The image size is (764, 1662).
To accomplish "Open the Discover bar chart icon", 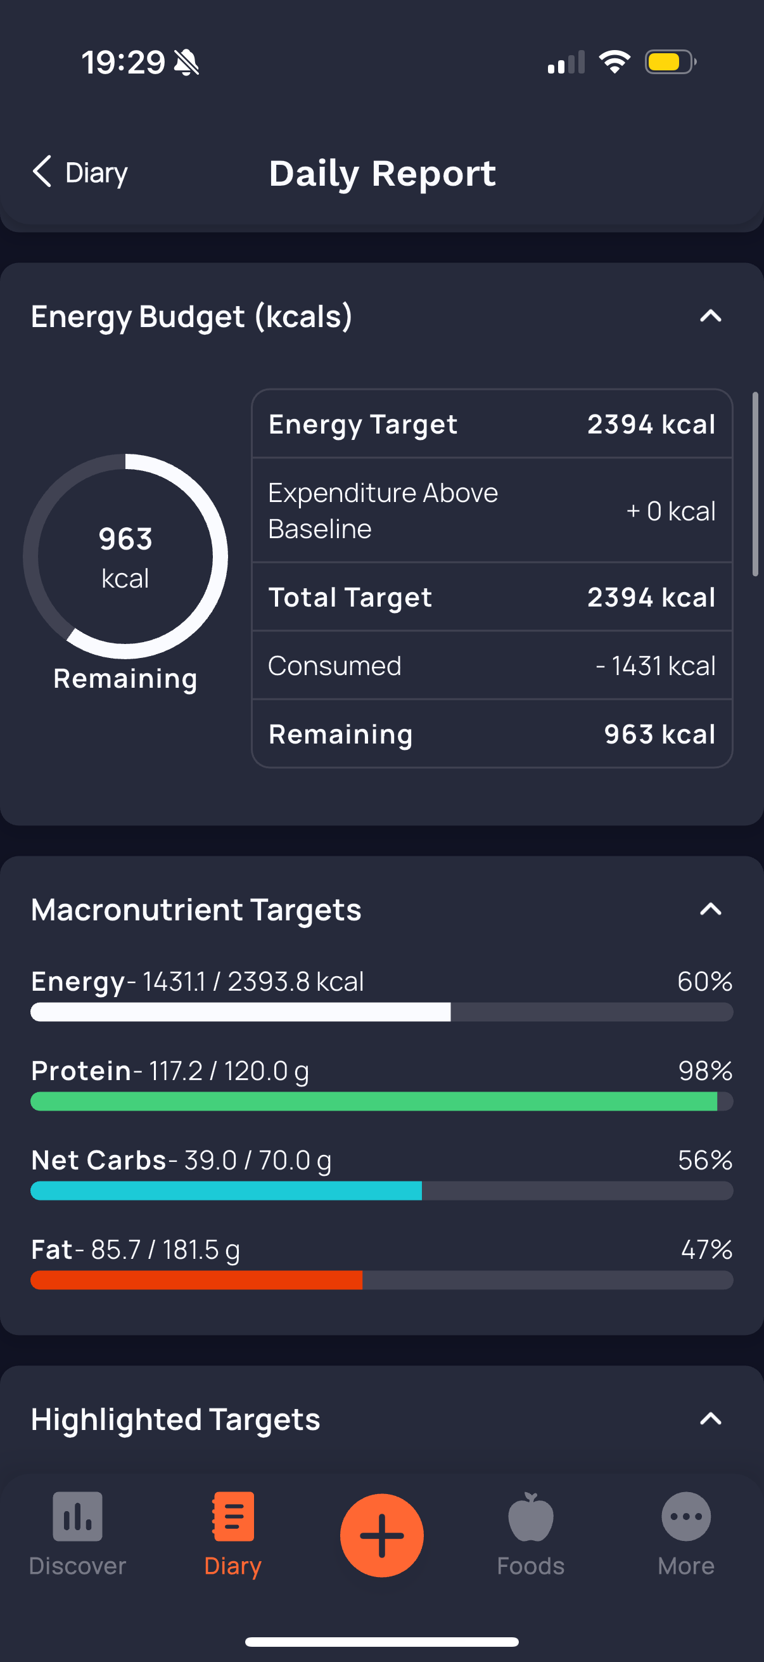I will point(77,1516).
